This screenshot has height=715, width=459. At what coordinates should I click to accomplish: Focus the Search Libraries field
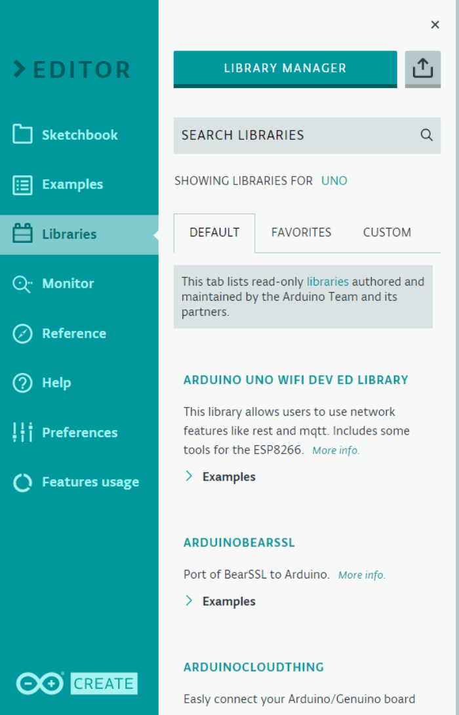307,135
